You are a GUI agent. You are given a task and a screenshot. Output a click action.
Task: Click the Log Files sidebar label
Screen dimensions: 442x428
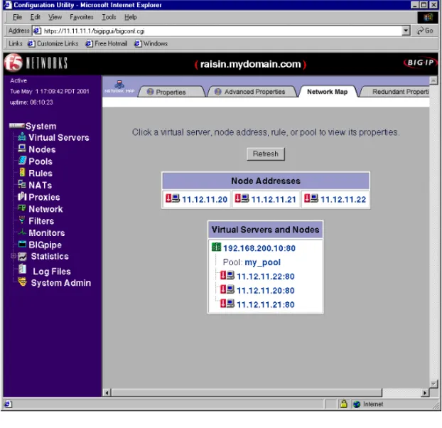[52, 272]
